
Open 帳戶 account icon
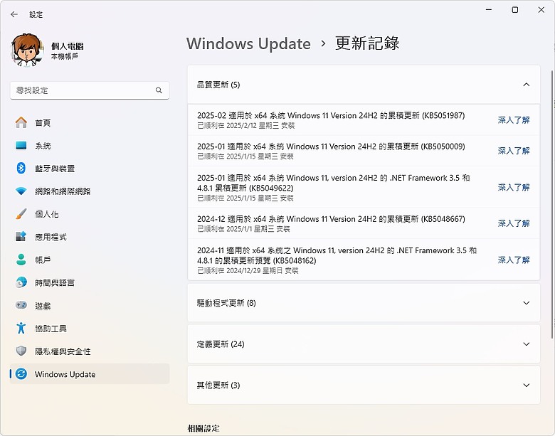[21, 260]
